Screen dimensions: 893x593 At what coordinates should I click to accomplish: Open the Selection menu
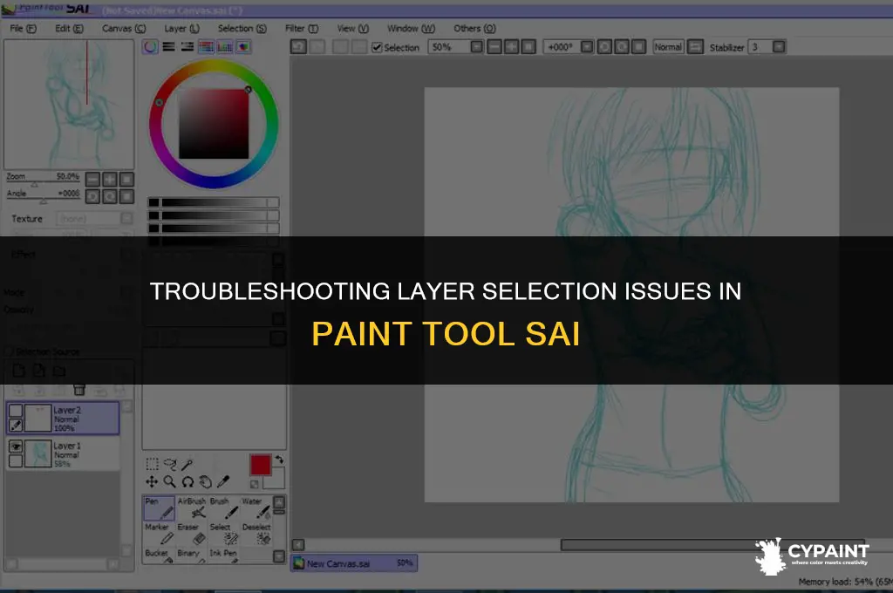click(242, 29)
